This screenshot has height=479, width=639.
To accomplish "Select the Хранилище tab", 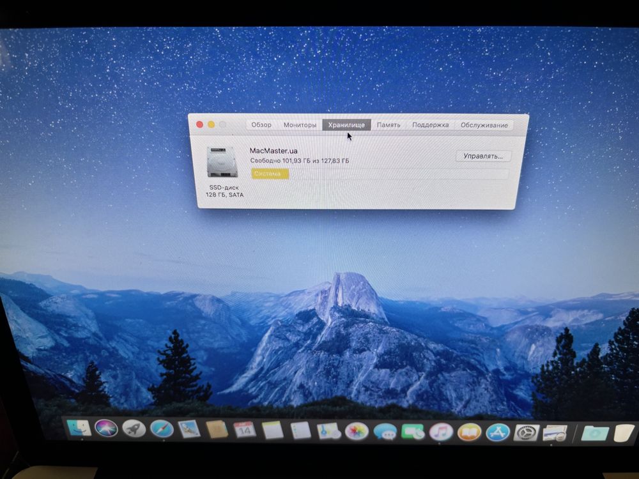I will (x=346, y=125).
